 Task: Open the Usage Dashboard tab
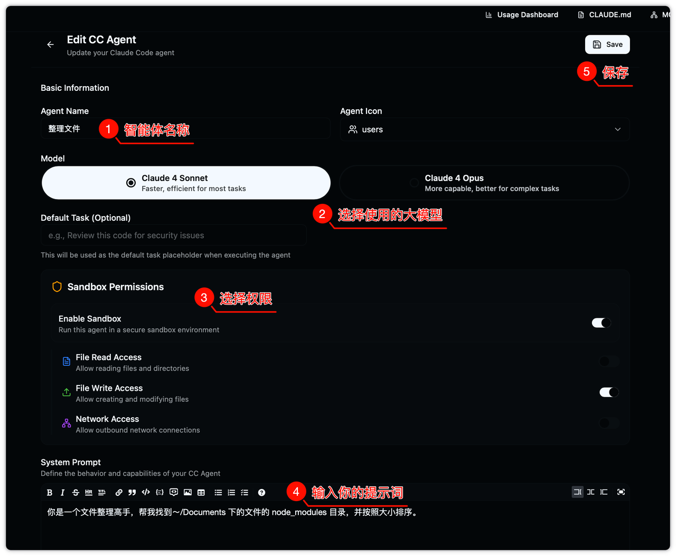click(x=522, y=15)
